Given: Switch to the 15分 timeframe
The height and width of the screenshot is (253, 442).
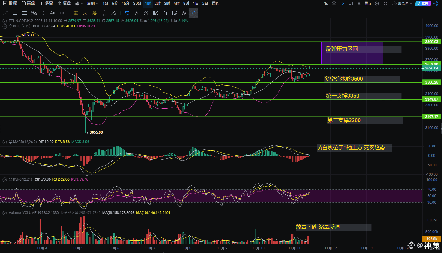Looking at the screenshot, I should click(126, 4).
